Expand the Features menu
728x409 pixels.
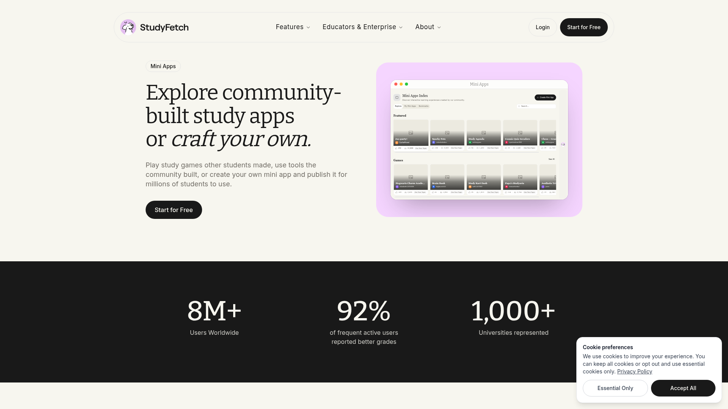click(x=293, y=27)
